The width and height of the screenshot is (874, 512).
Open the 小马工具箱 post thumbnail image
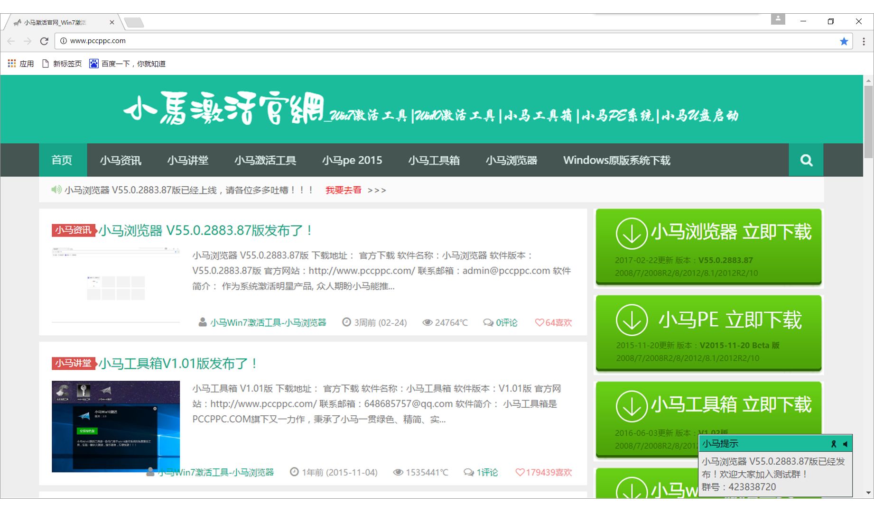(x=116, y=426)
